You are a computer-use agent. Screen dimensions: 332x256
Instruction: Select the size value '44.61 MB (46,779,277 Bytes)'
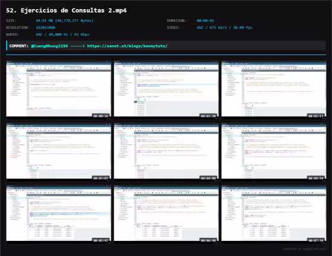tap(65, 21)
